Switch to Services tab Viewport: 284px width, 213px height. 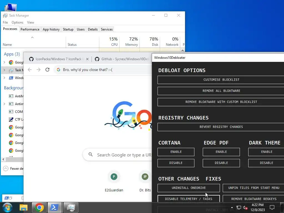click(x=107, y=29)
